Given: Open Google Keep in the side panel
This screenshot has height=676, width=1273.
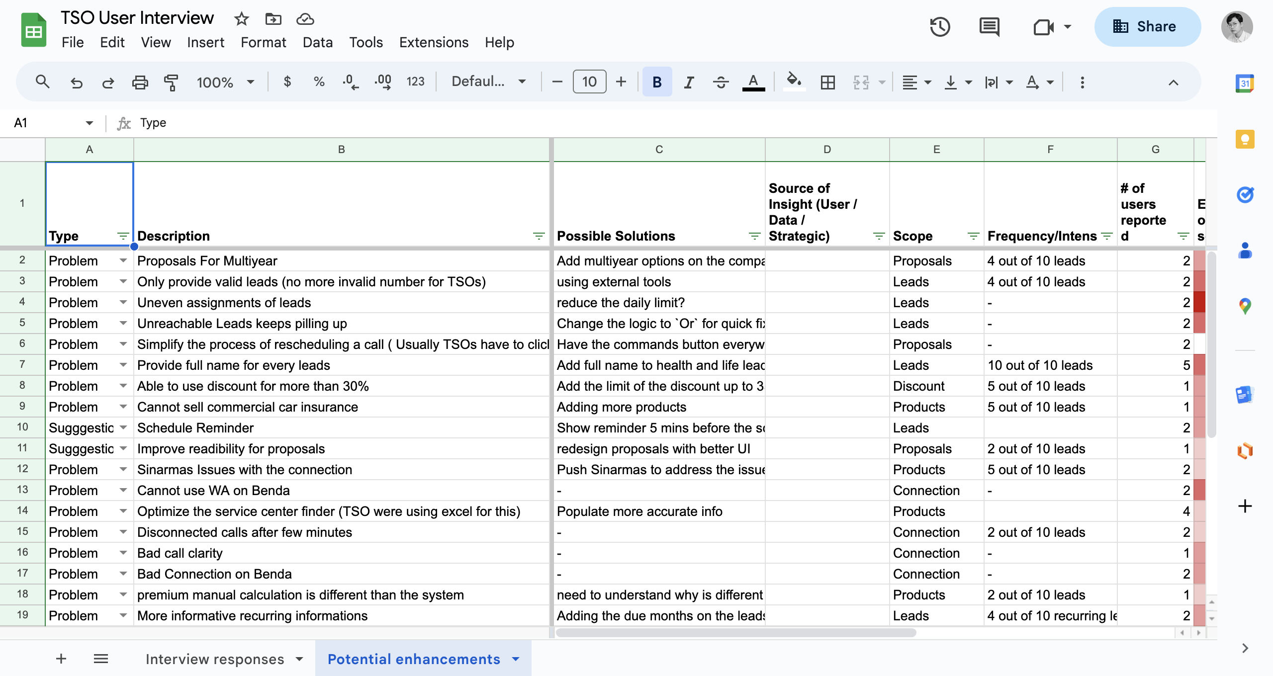Looking at the screenshot, I should pyautogui.click(x=1245, y=139).
